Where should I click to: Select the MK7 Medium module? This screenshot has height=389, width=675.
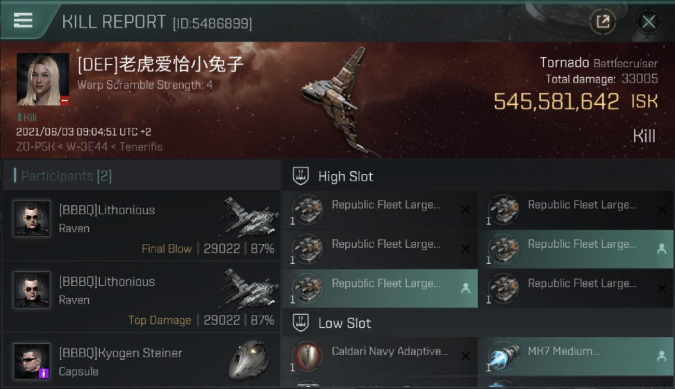click(576, 356)
